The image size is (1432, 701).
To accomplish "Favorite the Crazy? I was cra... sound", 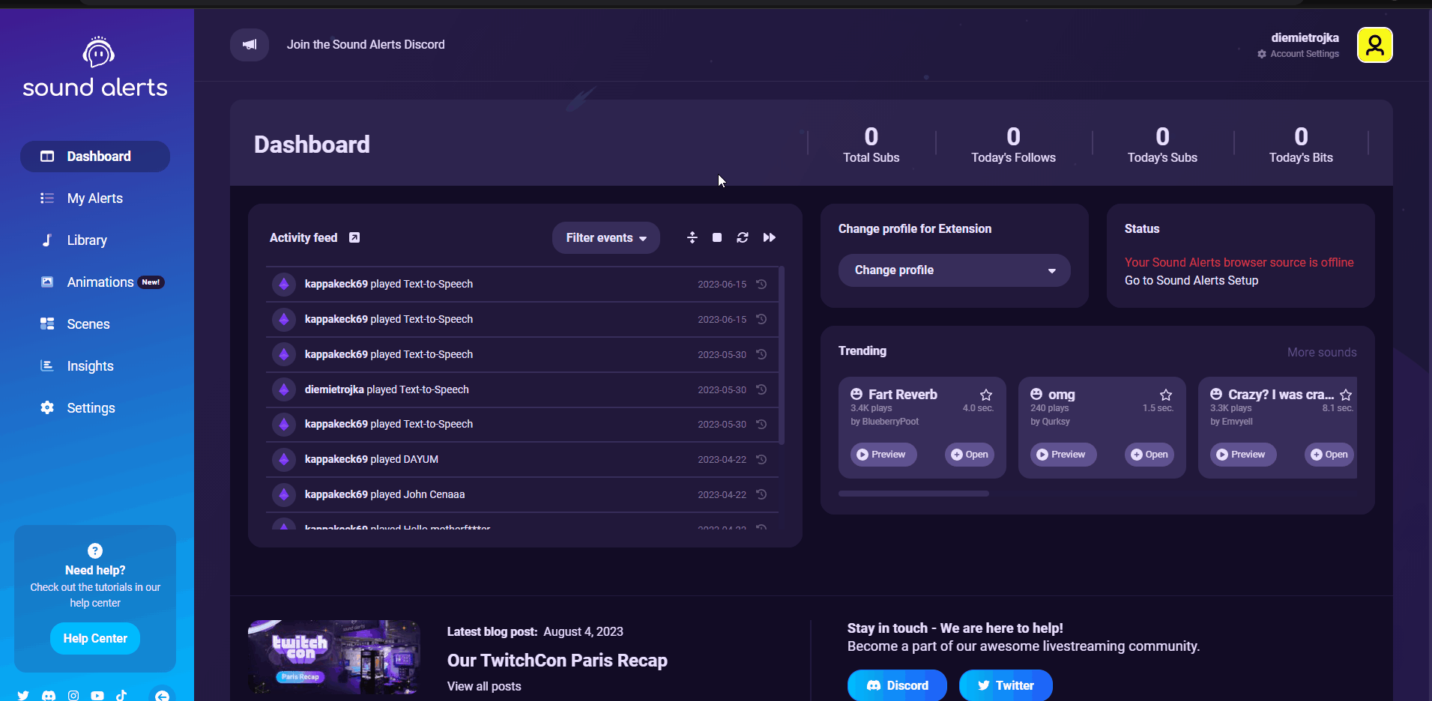I will pyautogui.click(x=1346, y=395).
